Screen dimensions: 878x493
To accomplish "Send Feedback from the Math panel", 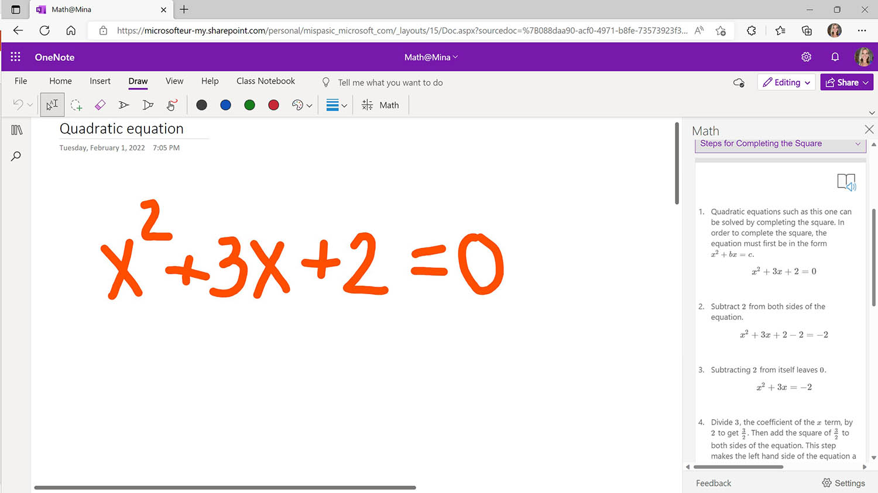I will (x=713, y=483).
